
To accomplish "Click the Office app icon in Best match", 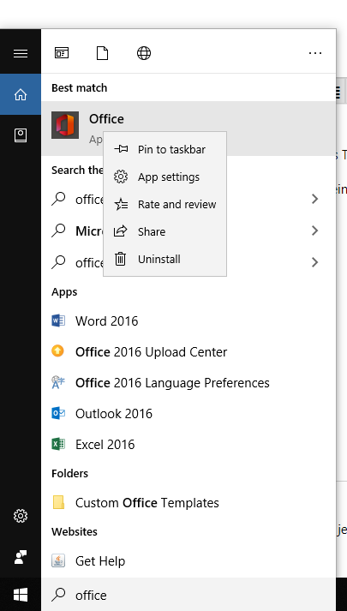I will click(65, 125).
